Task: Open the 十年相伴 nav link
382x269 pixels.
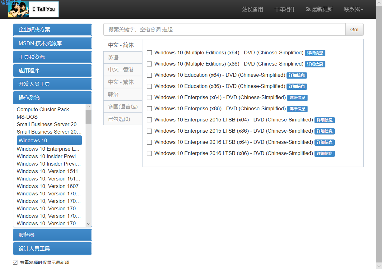Action: [x=285, y=9]
